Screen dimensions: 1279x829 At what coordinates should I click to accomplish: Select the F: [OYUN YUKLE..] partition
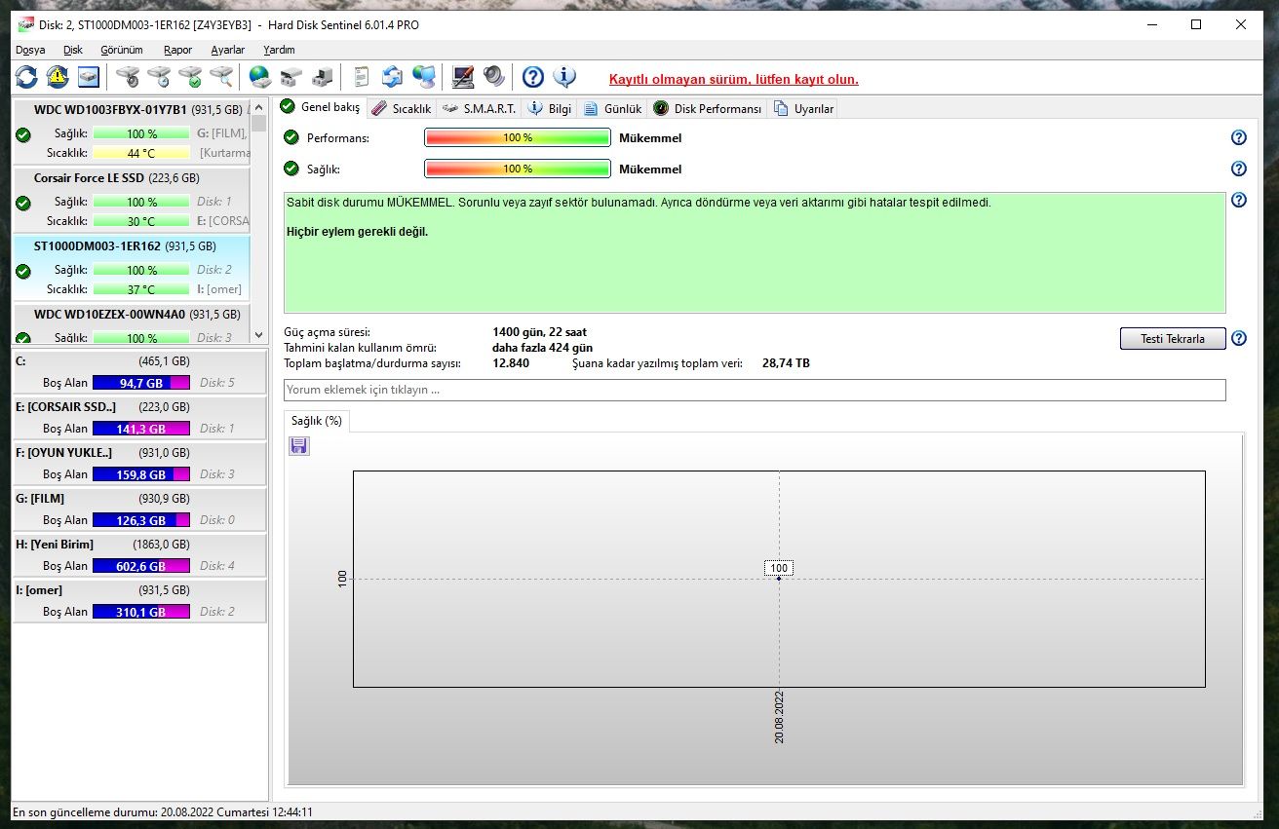pyautogui.click(x=138, y=464)
